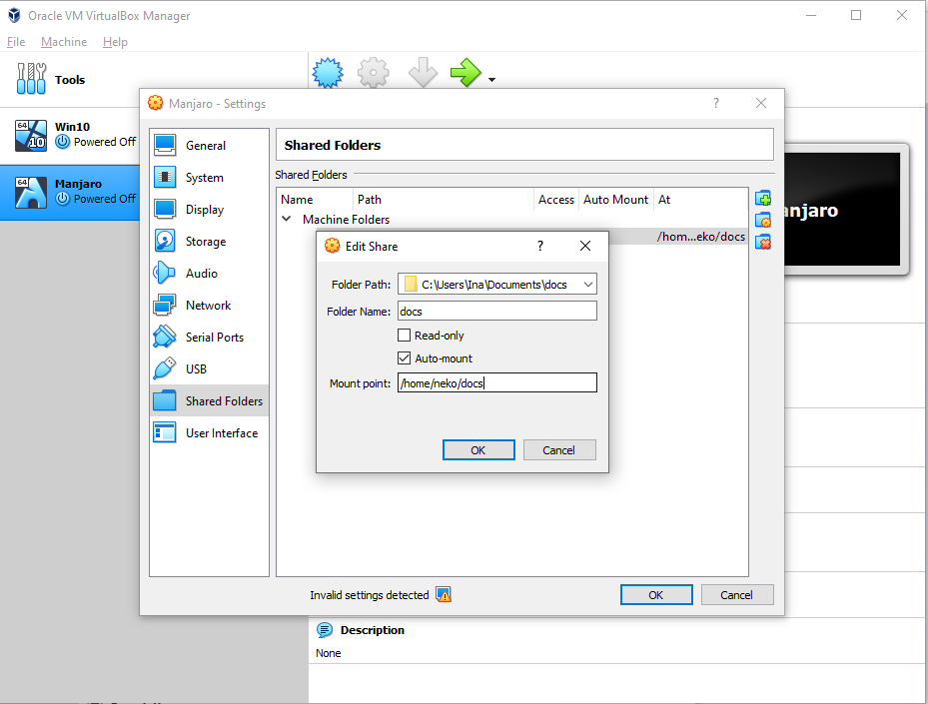
Task: Collapse the Machine Folders tree node
Action: click(287, 219)
